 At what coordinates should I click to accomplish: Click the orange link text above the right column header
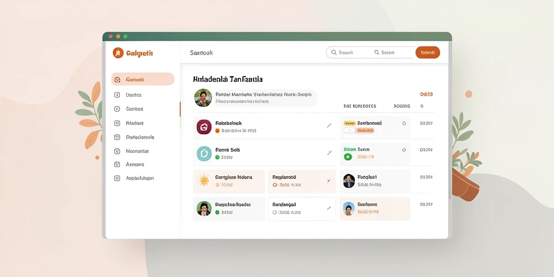[426, 94]
